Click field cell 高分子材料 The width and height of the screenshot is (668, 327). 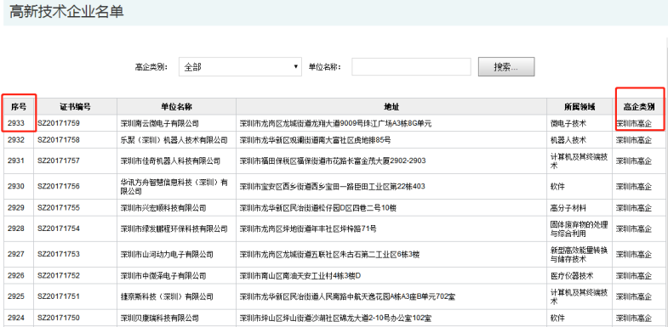point(568,207)
